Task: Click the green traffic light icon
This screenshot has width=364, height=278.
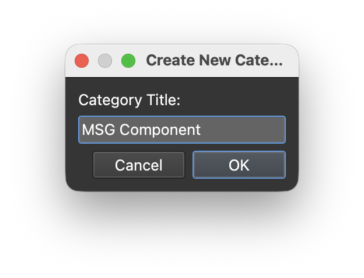Action: (x=128, y=61)
